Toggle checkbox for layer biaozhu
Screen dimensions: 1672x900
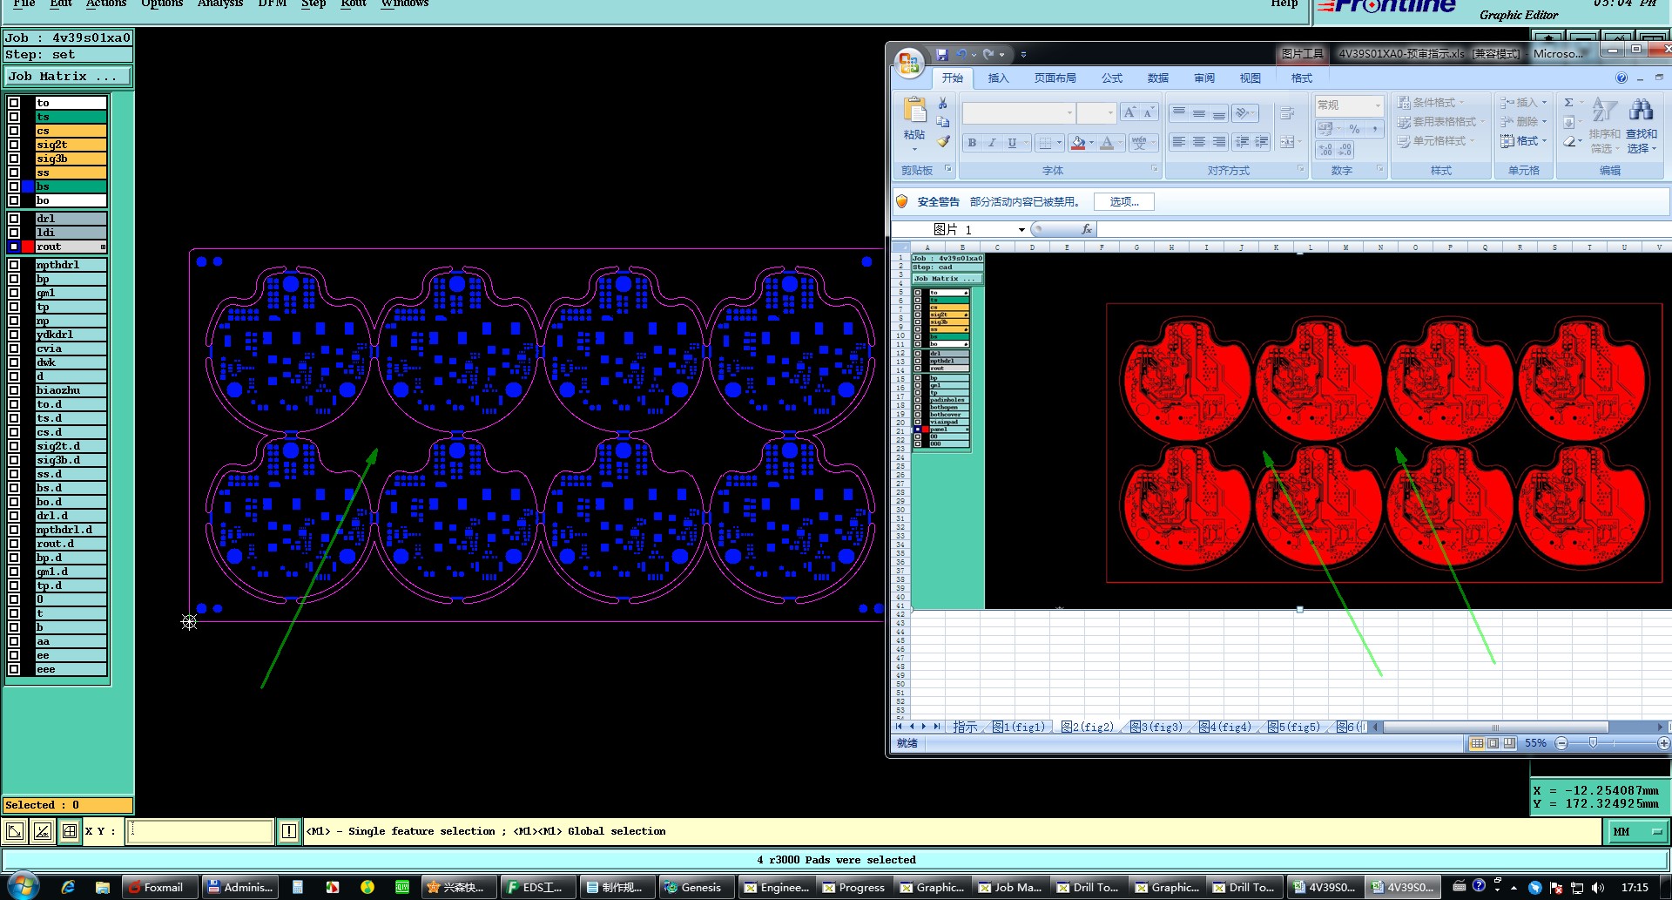tap(14, 390)
